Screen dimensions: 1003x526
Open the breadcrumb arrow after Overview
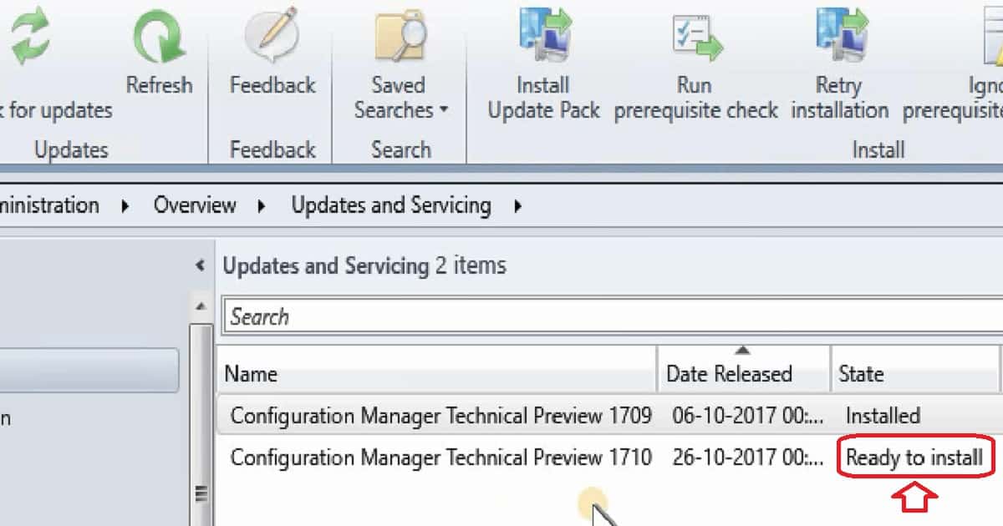click(x=262, y=205)
